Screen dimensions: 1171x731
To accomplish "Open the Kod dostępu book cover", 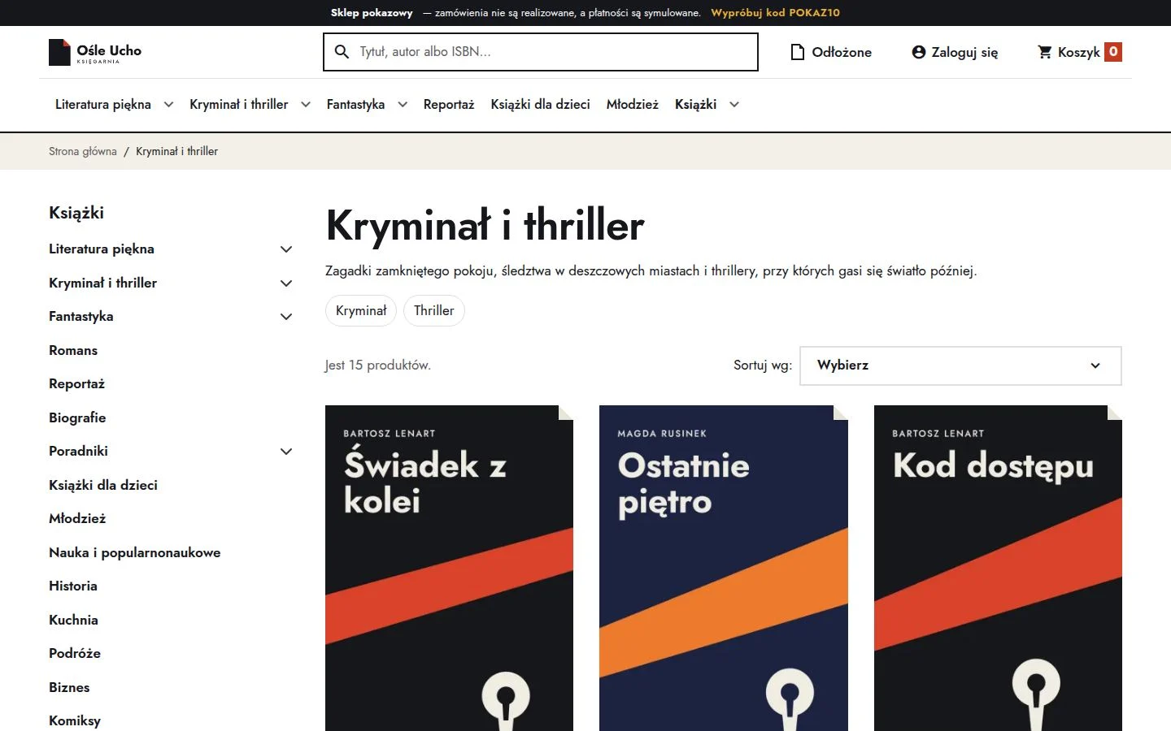I will pos(998,569).
